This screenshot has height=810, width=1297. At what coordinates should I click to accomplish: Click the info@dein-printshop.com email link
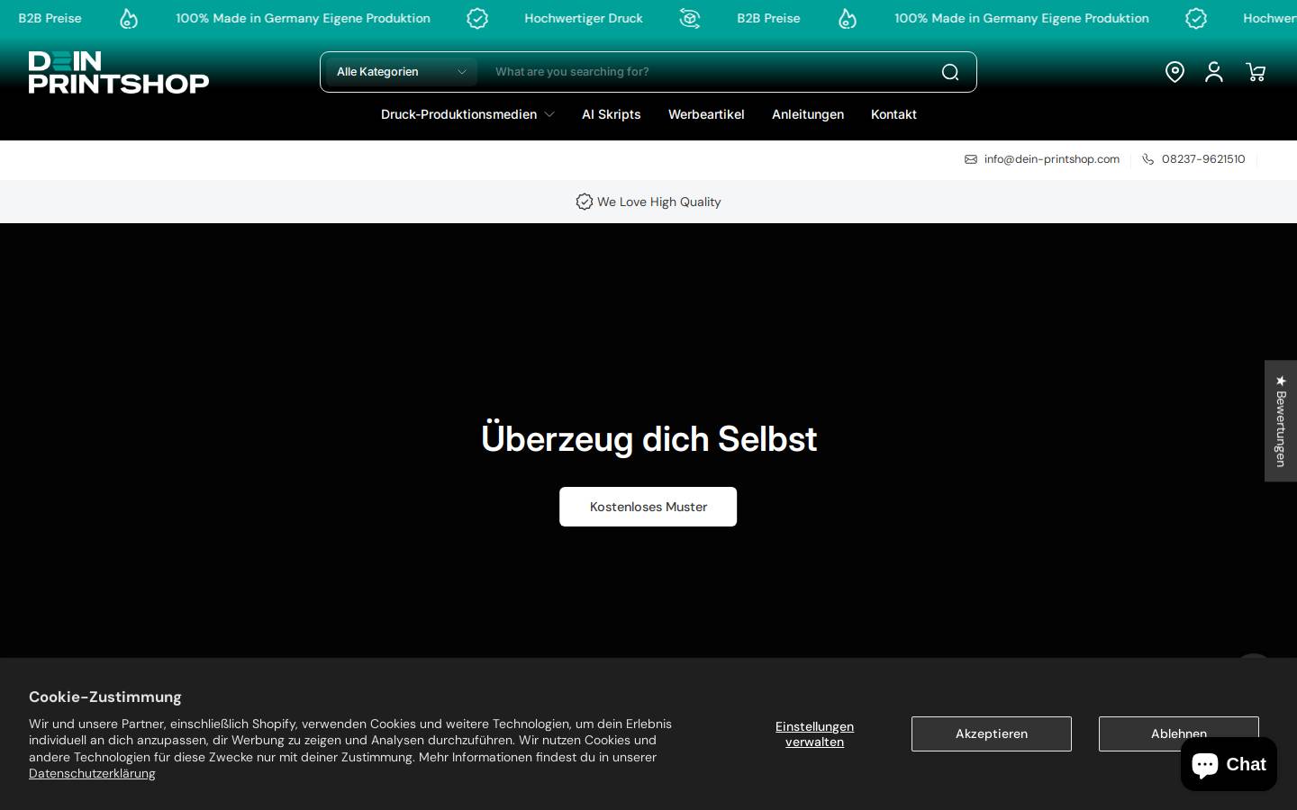pos(1052,159)
